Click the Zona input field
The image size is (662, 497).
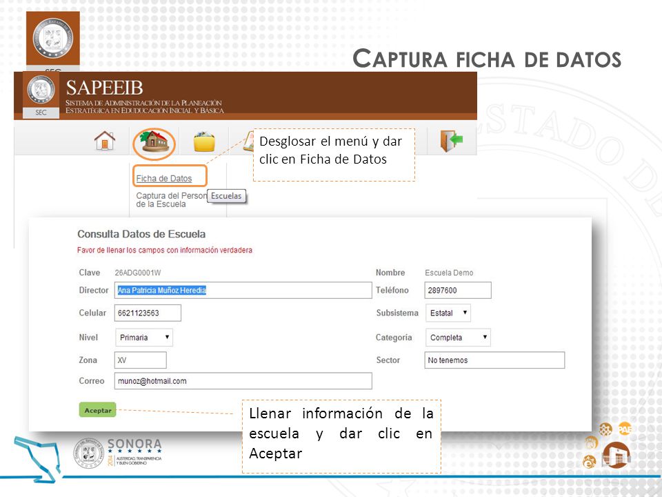(141, 360)
